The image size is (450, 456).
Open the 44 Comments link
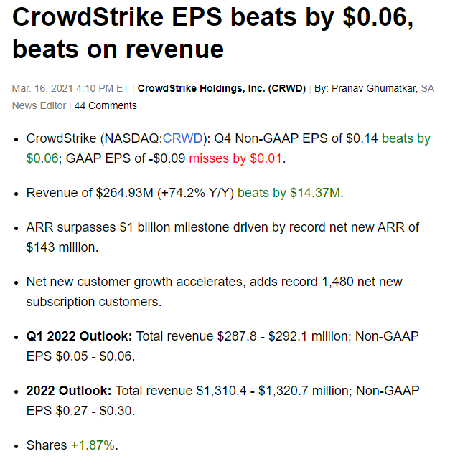(106, 105)
